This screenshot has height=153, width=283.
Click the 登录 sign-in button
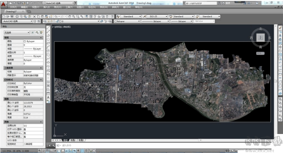(228, 3)
